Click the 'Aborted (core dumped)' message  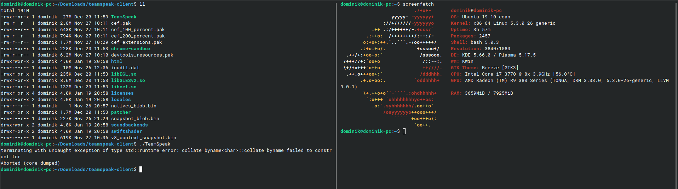tap(30, 163)
